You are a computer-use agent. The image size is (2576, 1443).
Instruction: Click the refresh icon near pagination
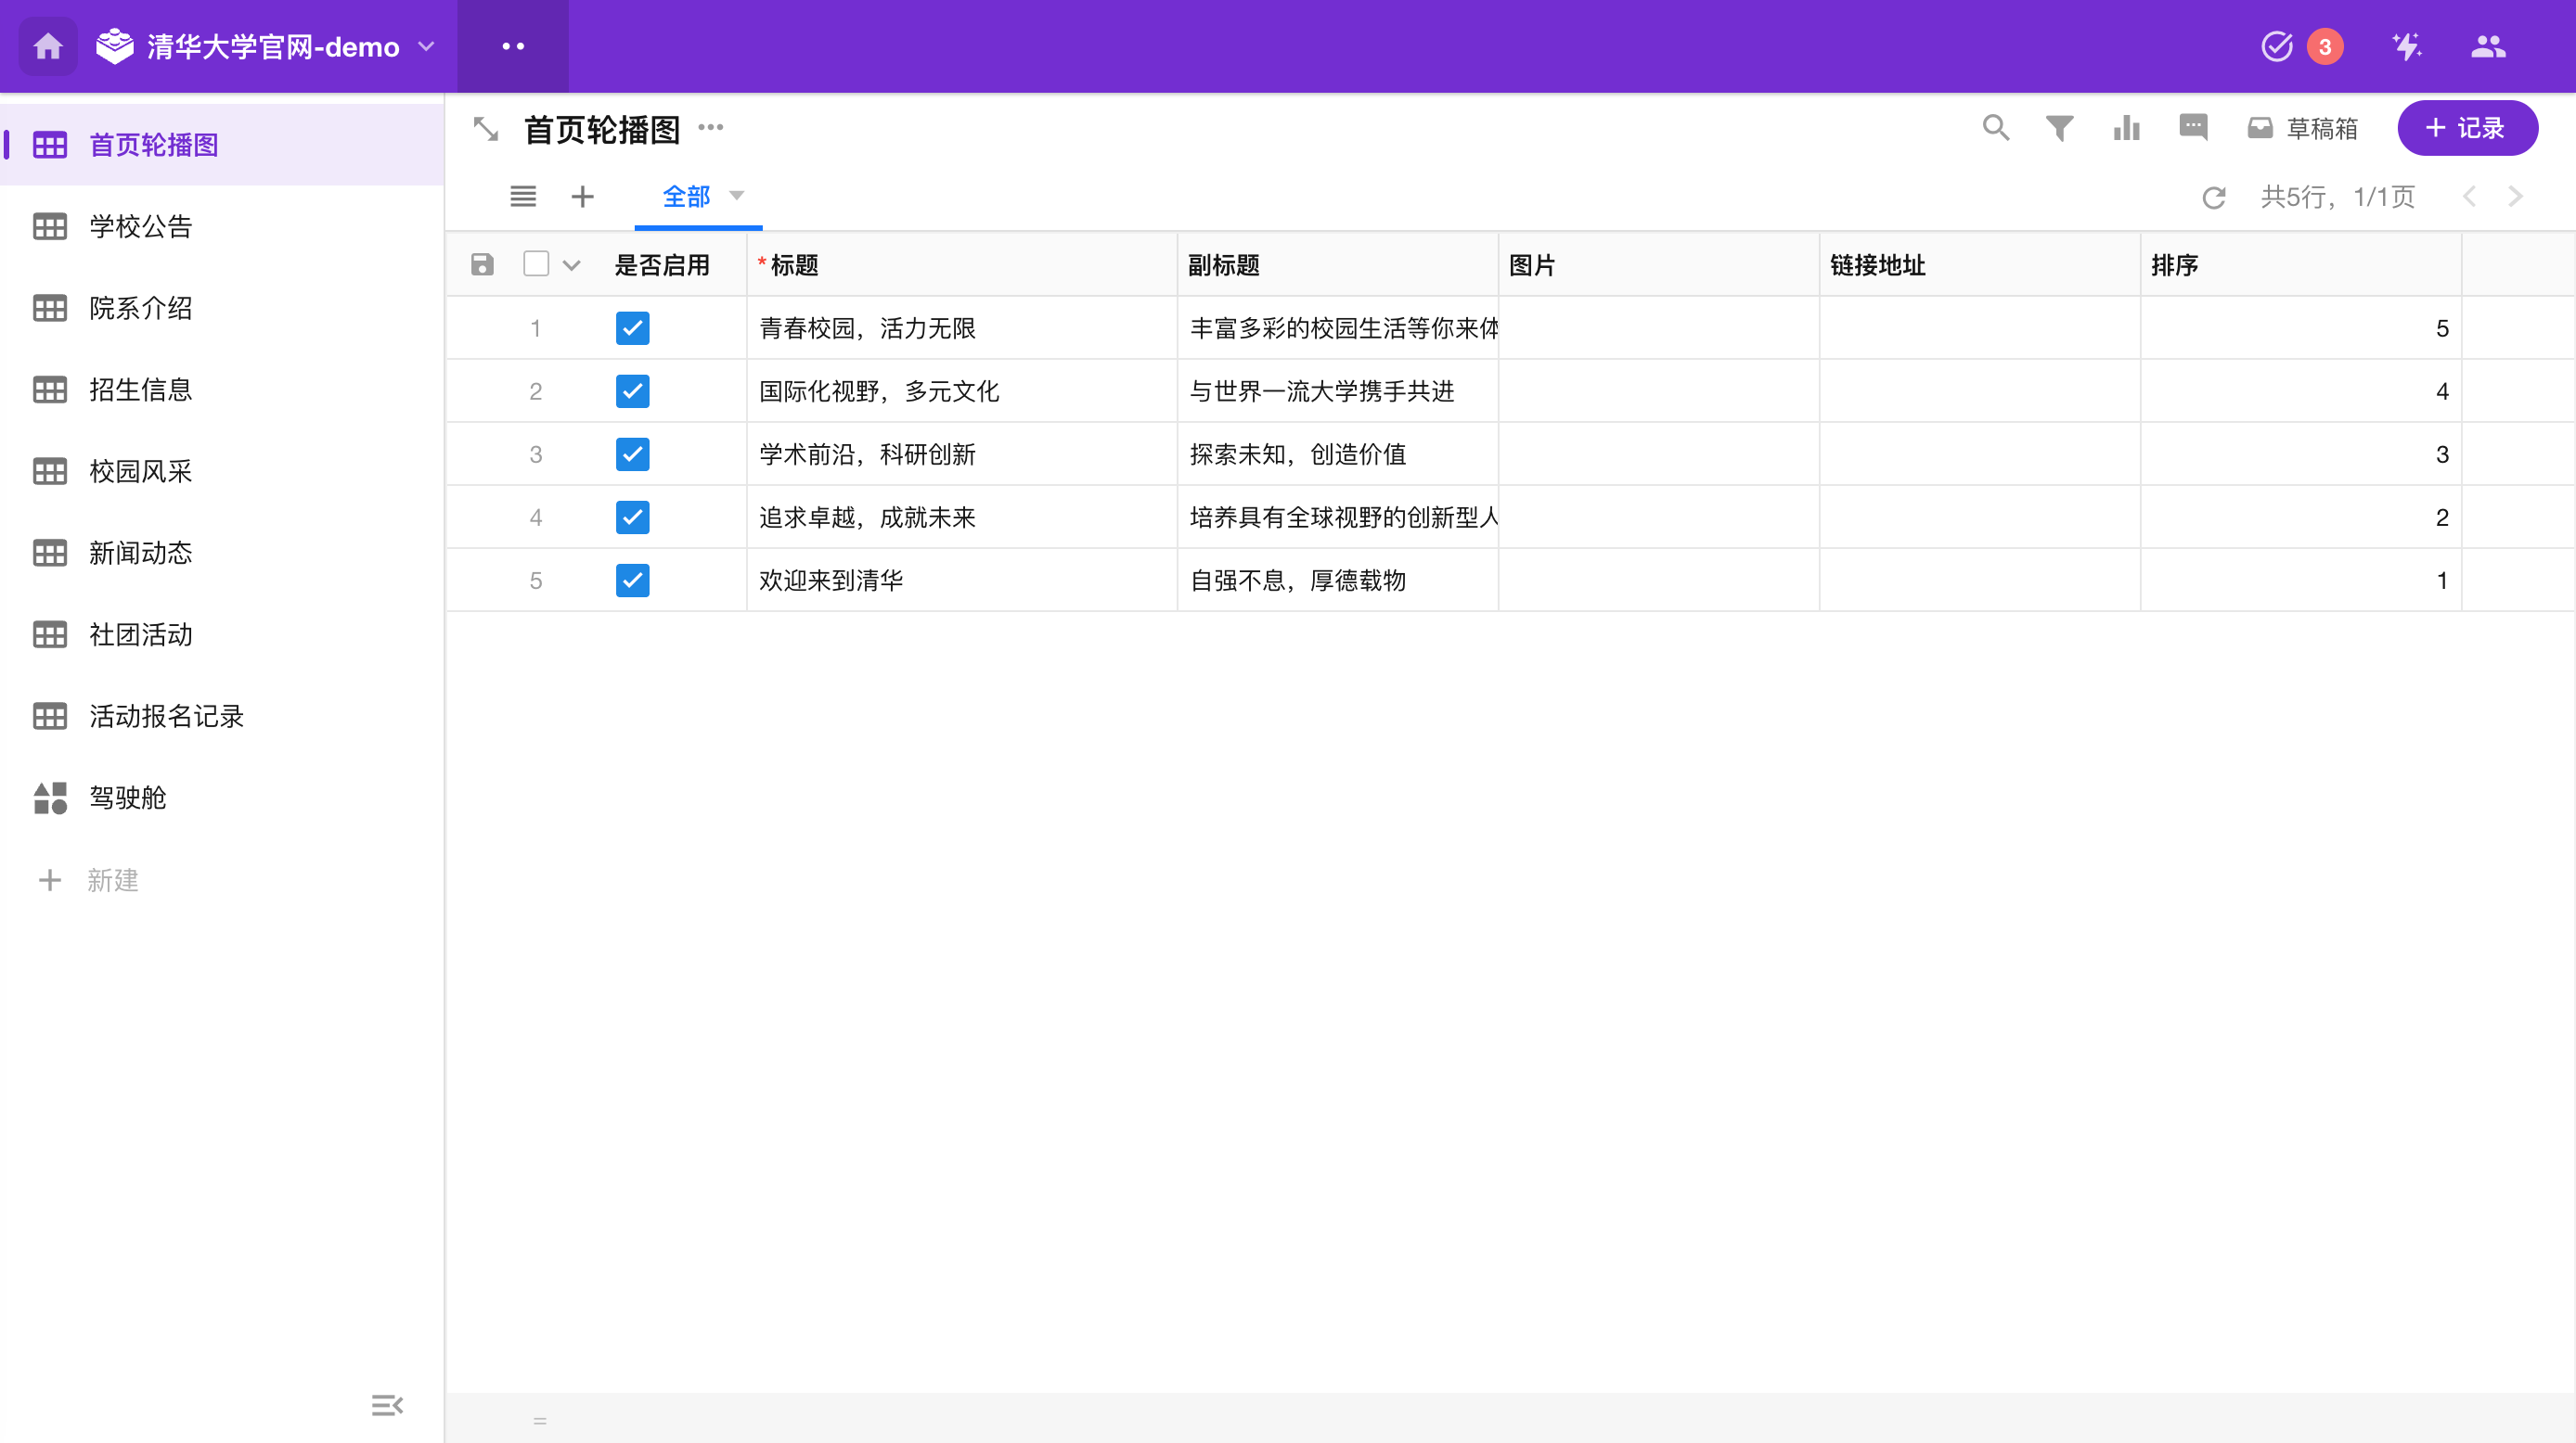point(2213,197)
